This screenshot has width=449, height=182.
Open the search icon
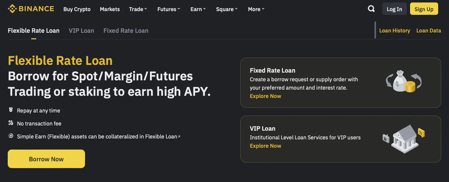click(371, 9)
